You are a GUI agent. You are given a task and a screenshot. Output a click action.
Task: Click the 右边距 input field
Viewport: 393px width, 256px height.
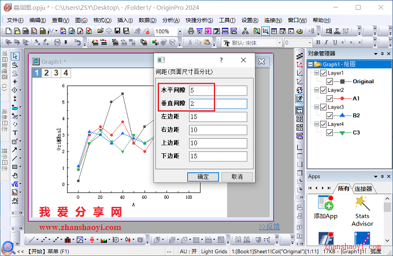(218, 130)
